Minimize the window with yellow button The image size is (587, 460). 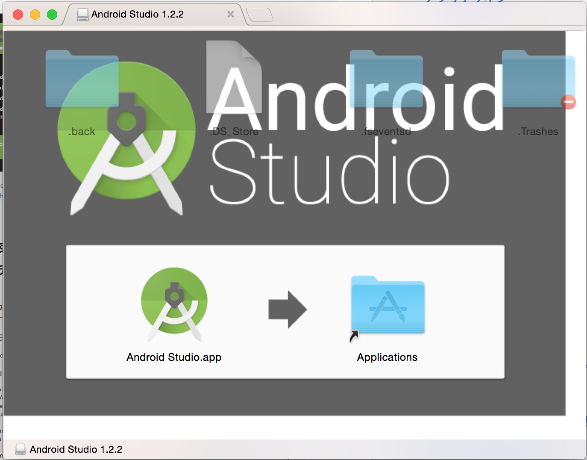tap(35, 15)
